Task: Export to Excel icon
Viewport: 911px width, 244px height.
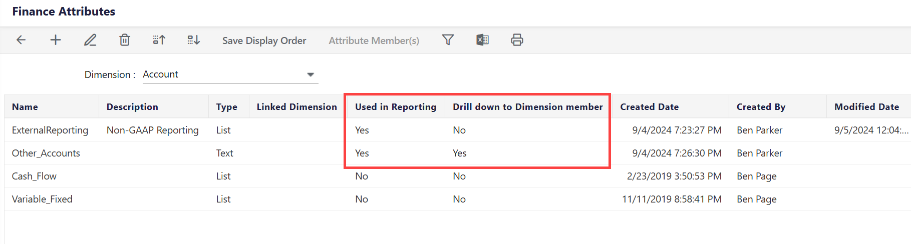Action: coord(482,40)
